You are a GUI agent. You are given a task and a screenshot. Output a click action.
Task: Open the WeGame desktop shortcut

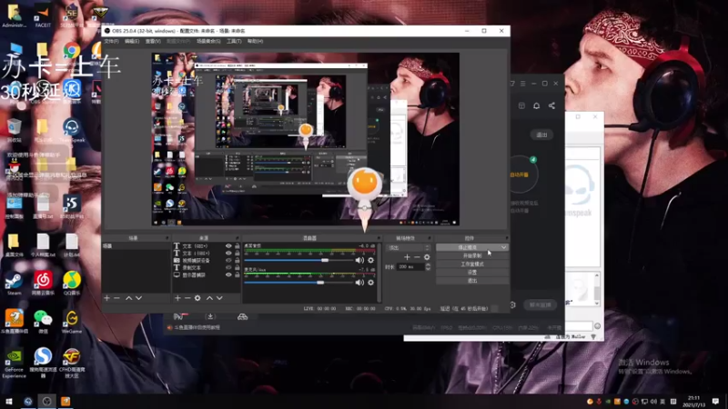tap(72, 322)
